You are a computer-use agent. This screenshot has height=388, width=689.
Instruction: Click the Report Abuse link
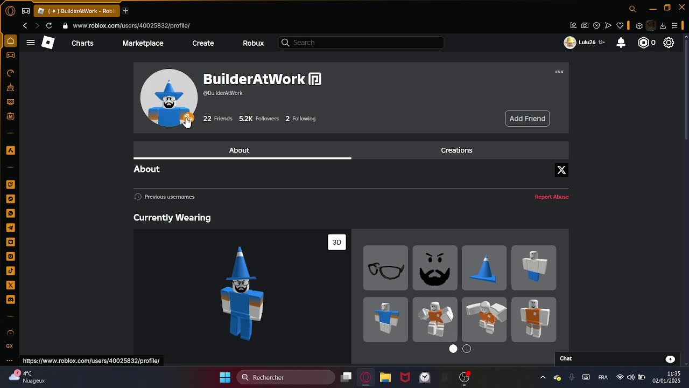[x=552, y=197]
